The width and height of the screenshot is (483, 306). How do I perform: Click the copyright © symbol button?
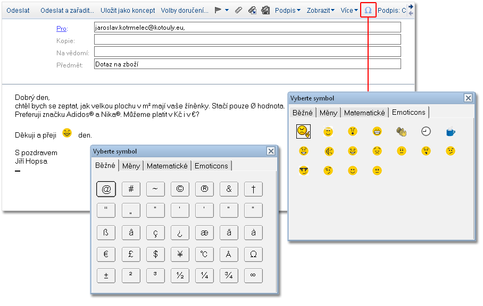(180, 189)
